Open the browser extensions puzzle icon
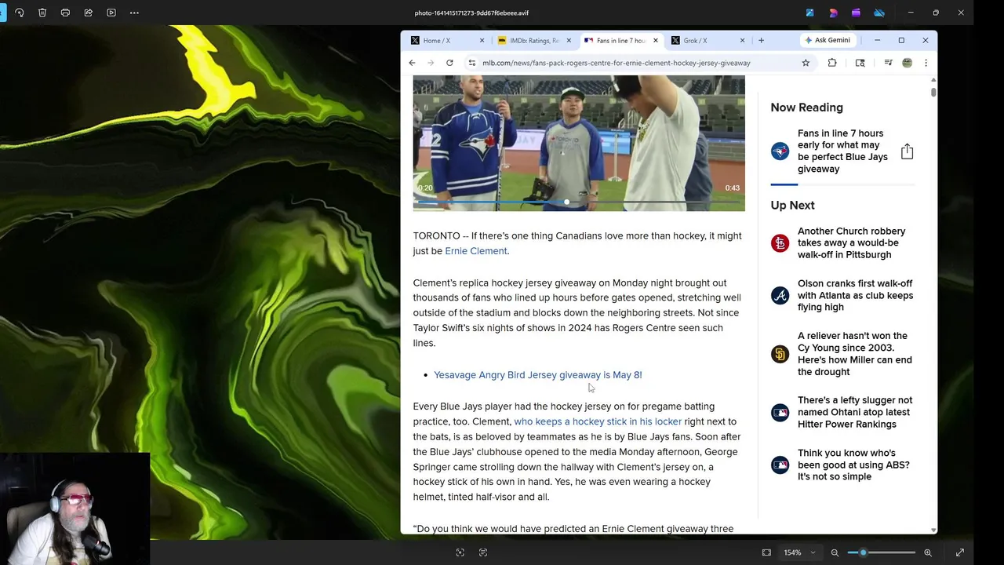 pos(832,63)
